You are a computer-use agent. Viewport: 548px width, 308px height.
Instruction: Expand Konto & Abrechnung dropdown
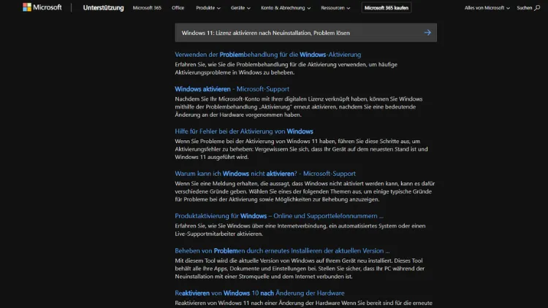[x=286, y=8]
